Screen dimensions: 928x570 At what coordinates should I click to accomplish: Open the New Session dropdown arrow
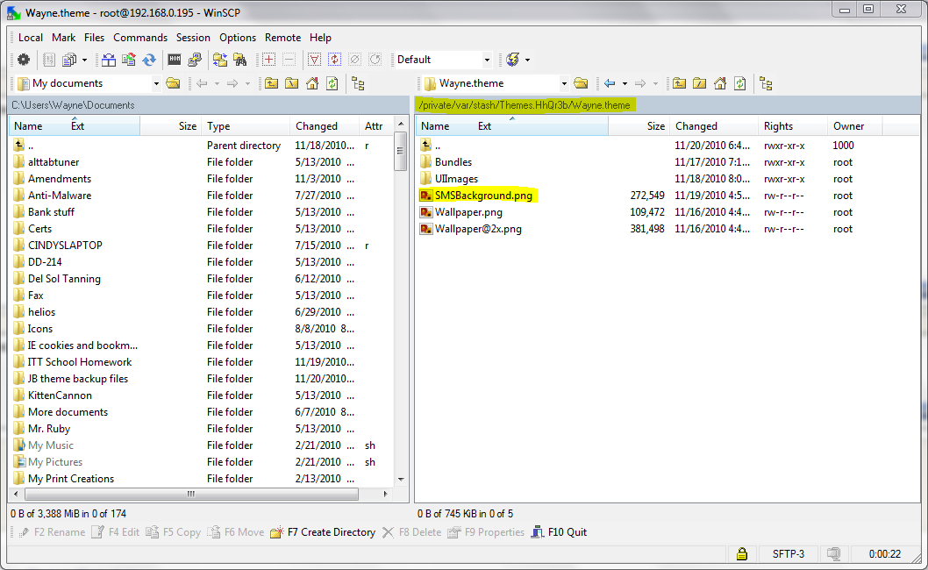click(x=527, y=60)
